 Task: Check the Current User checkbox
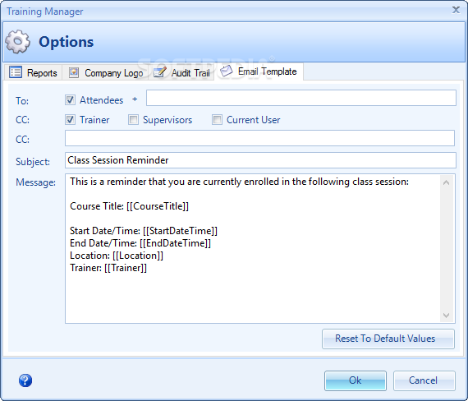(217, 120)
